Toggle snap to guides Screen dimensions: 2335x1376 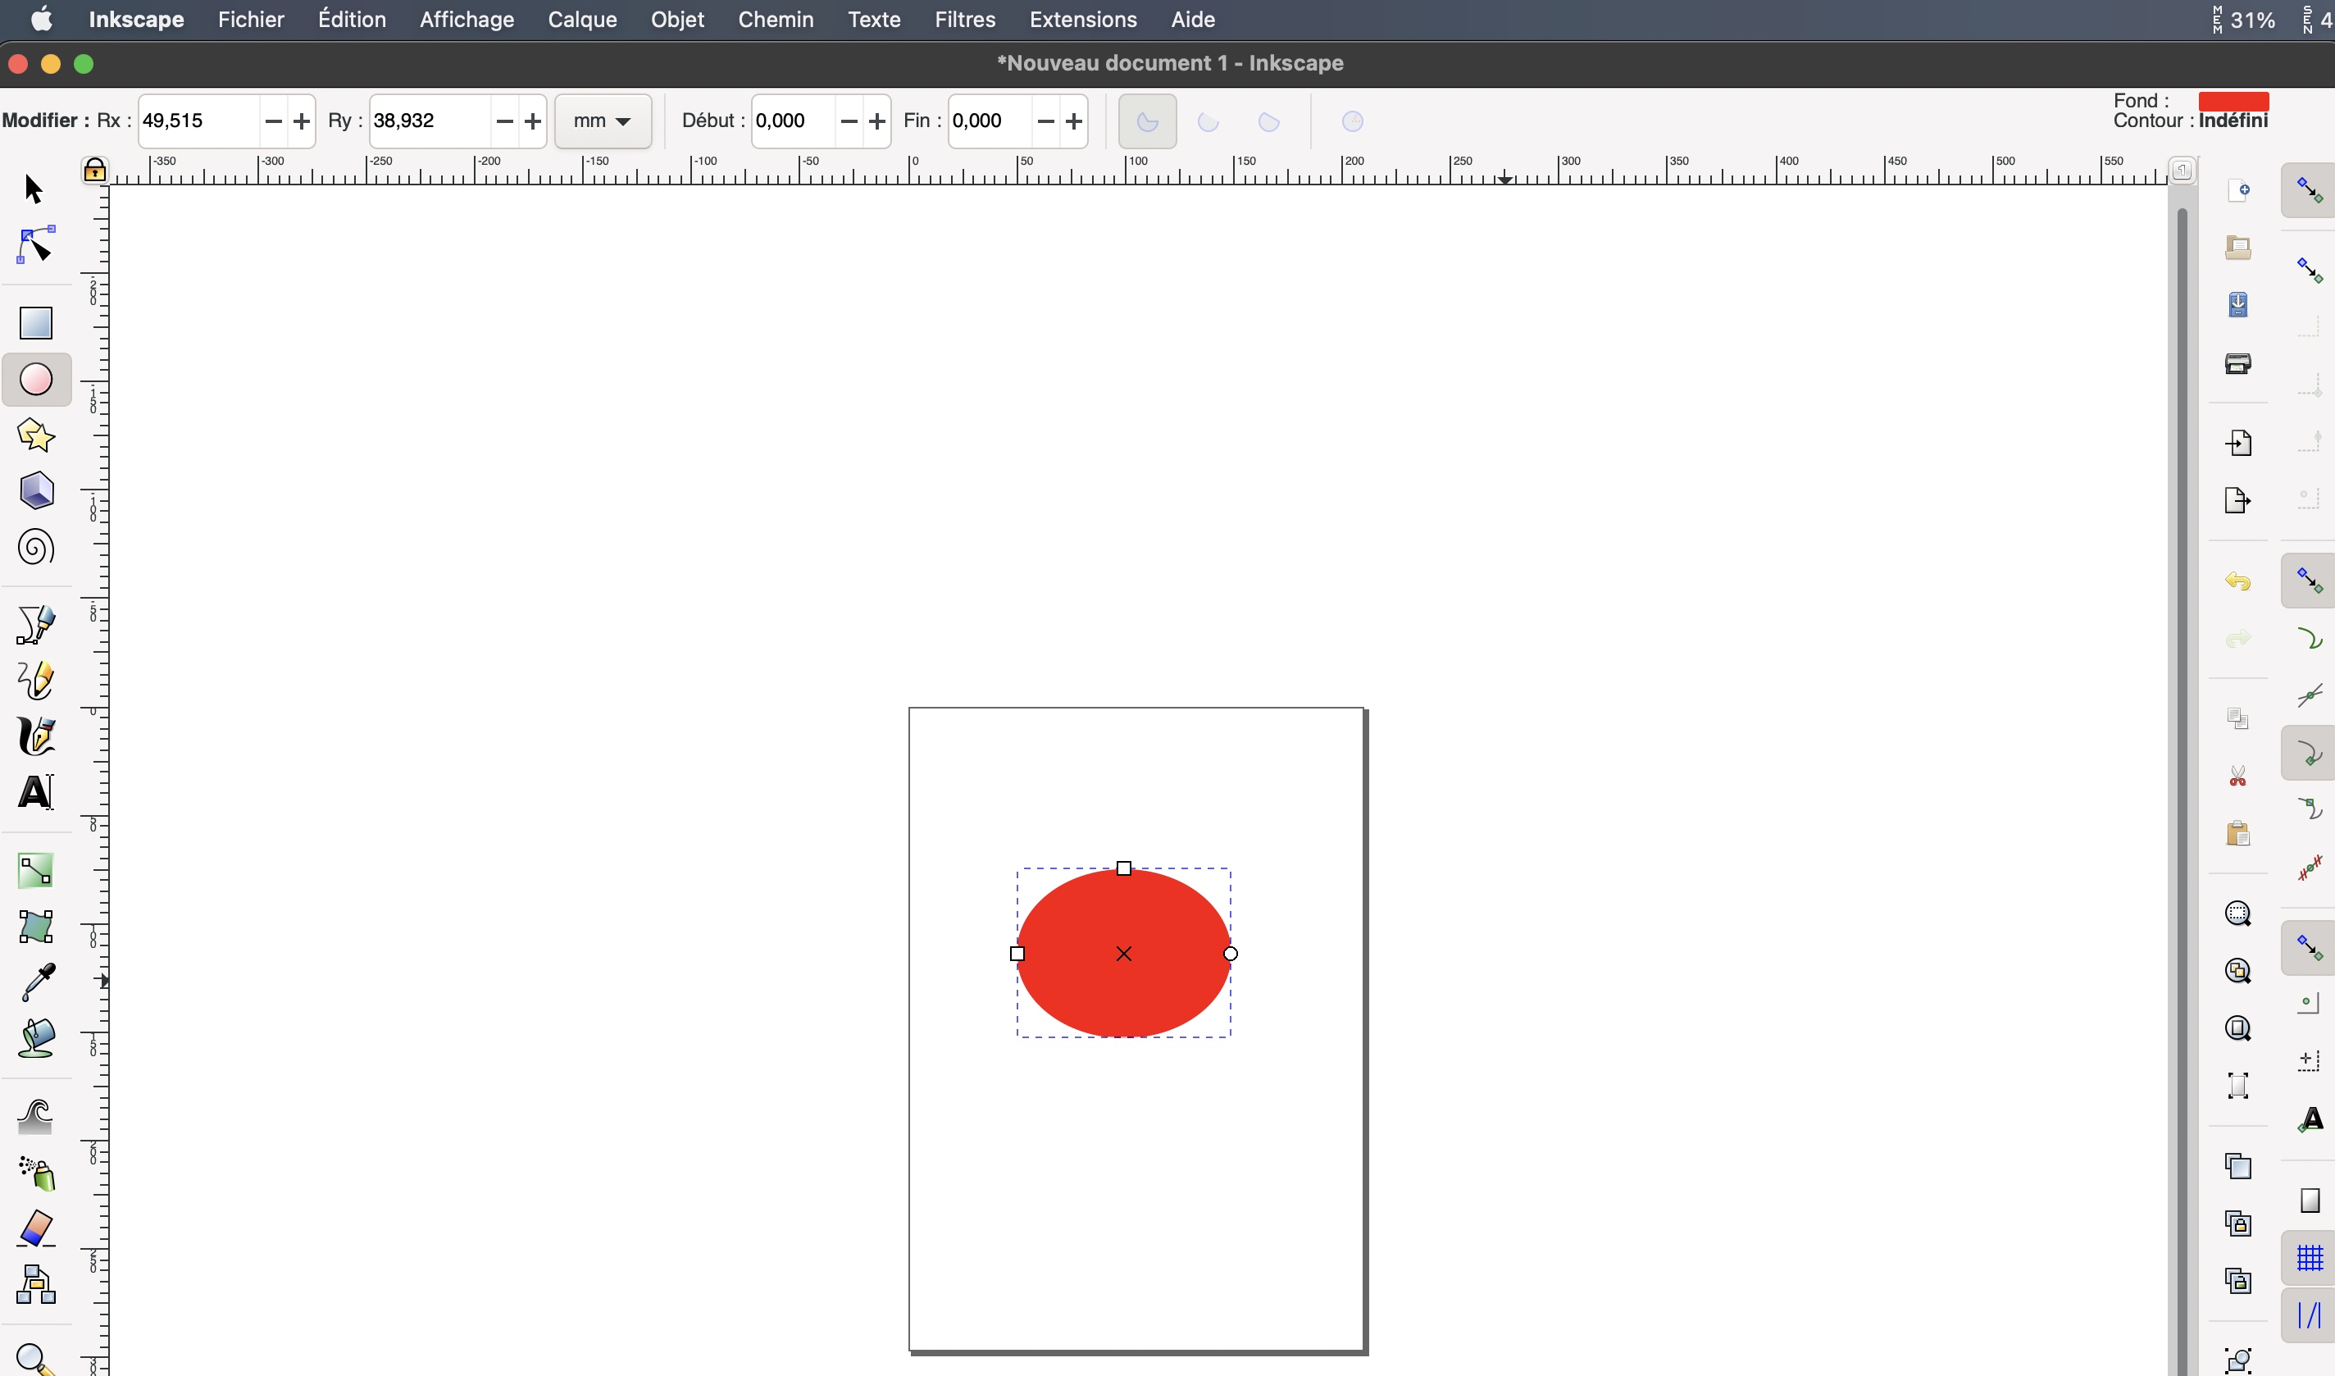pos(2308,1314)
